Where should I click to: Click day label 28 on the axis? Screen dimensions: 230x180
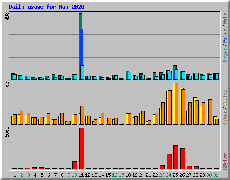[x=195, y=175]
